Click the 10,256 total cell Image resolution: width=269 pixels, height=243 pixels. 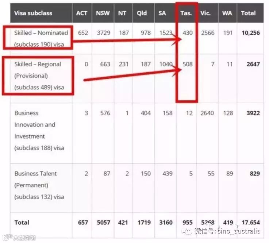[x=250, y=33]
